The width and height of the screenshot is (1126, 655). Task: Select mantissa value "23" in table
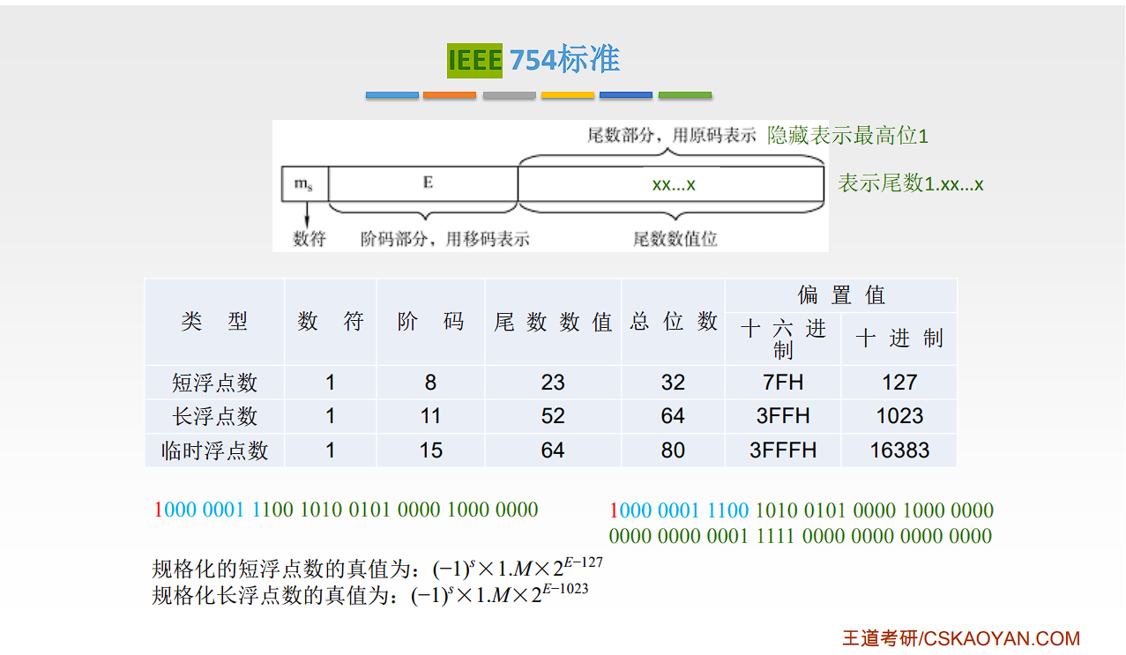[553, 383]
